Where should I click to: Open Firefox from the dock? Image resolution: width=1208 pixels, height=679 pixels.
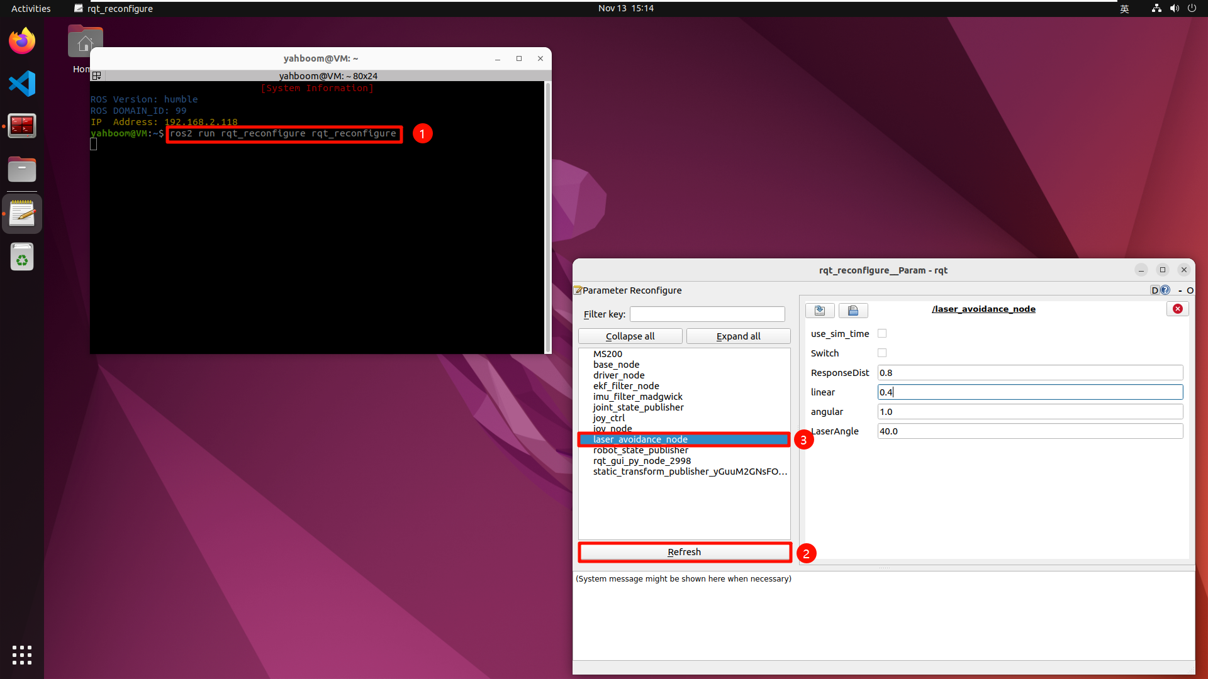(22, 41)
